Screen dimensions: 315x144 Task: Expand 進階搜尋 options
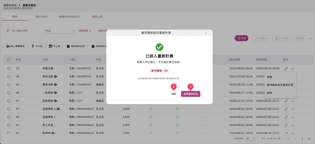85,31
